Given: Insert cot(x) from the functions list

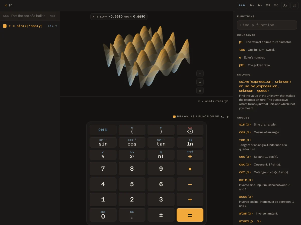Looking at the screenshot, I should 267,172.
